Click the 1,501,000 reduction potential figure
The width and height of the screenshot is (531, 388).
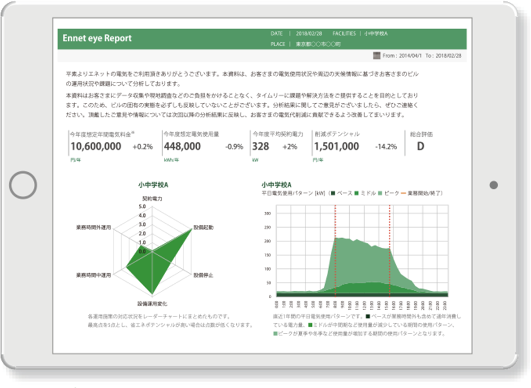click(336, 147)
